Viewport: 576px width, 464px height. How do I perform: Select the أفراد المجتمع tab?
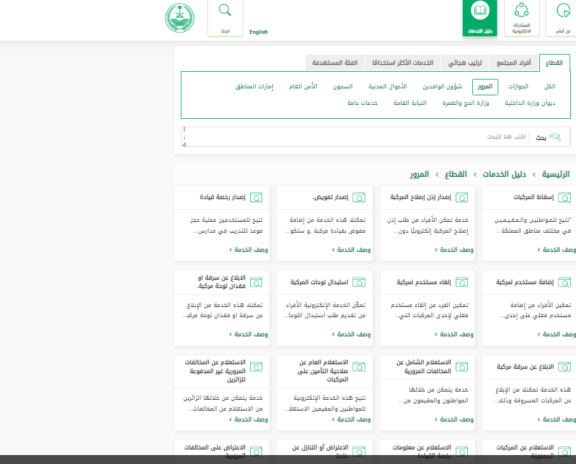514,63
